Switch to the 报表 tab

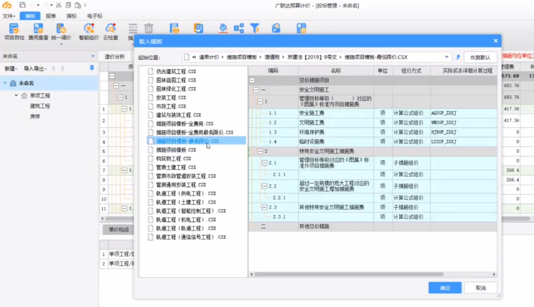click(51, 16)
